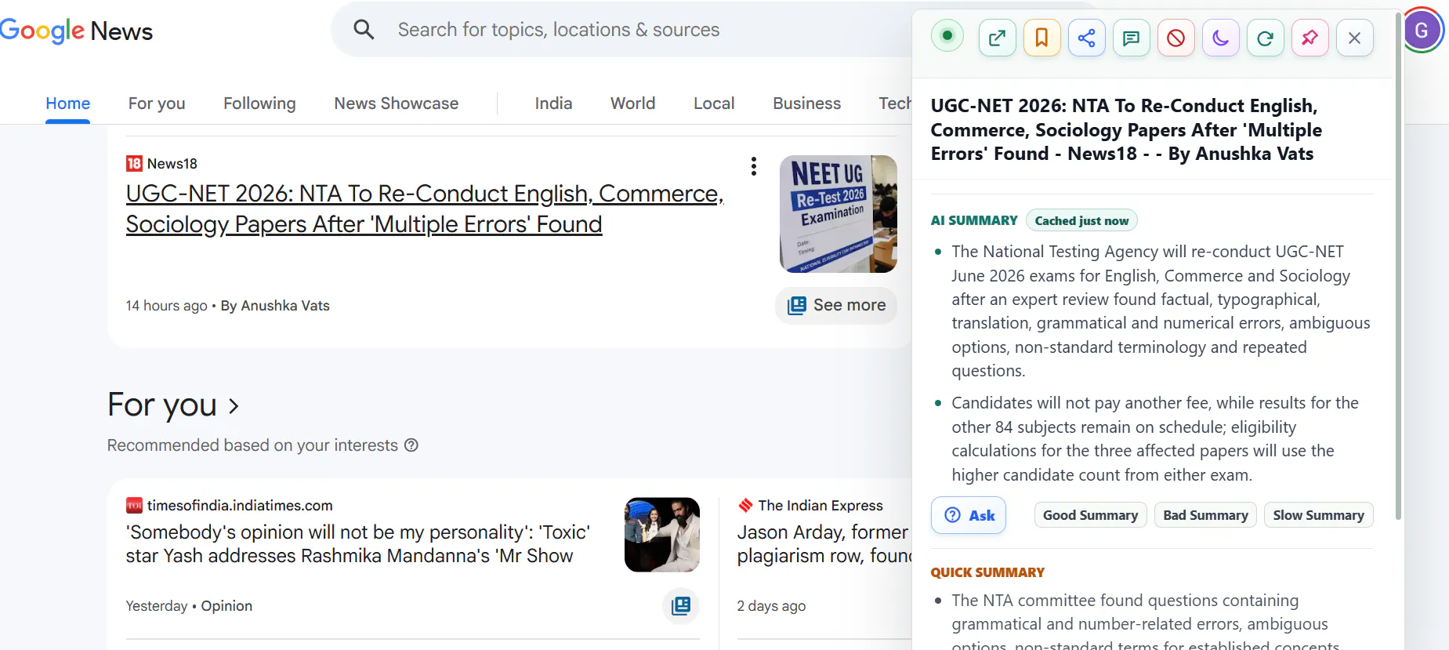Image resolution: width=1449 pixels, height=650 pixels.
Task: Click the red block/disable icon
Action: [1176, 38]
